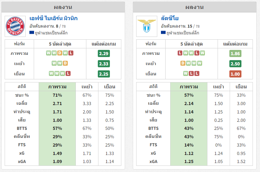Open ยูฟ่าแชมเปียนส์ลีก link under Bayern
Viewport: 260px width, 172px height.
51,33
